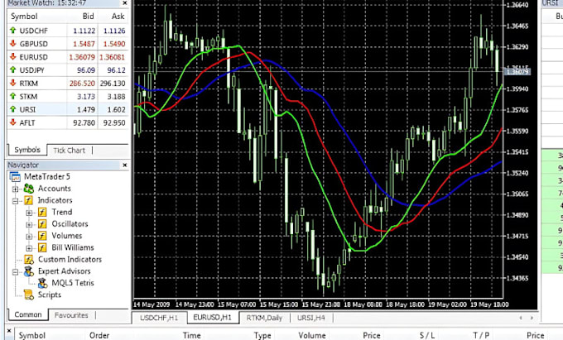
Task: Click the URSI green up arrow icon
Action: click(x=13, y=109)
